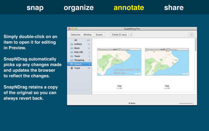The height and width of the screenshot is (131, 209).
Task: Show All items in the sidebar
Action: (76, 40)
